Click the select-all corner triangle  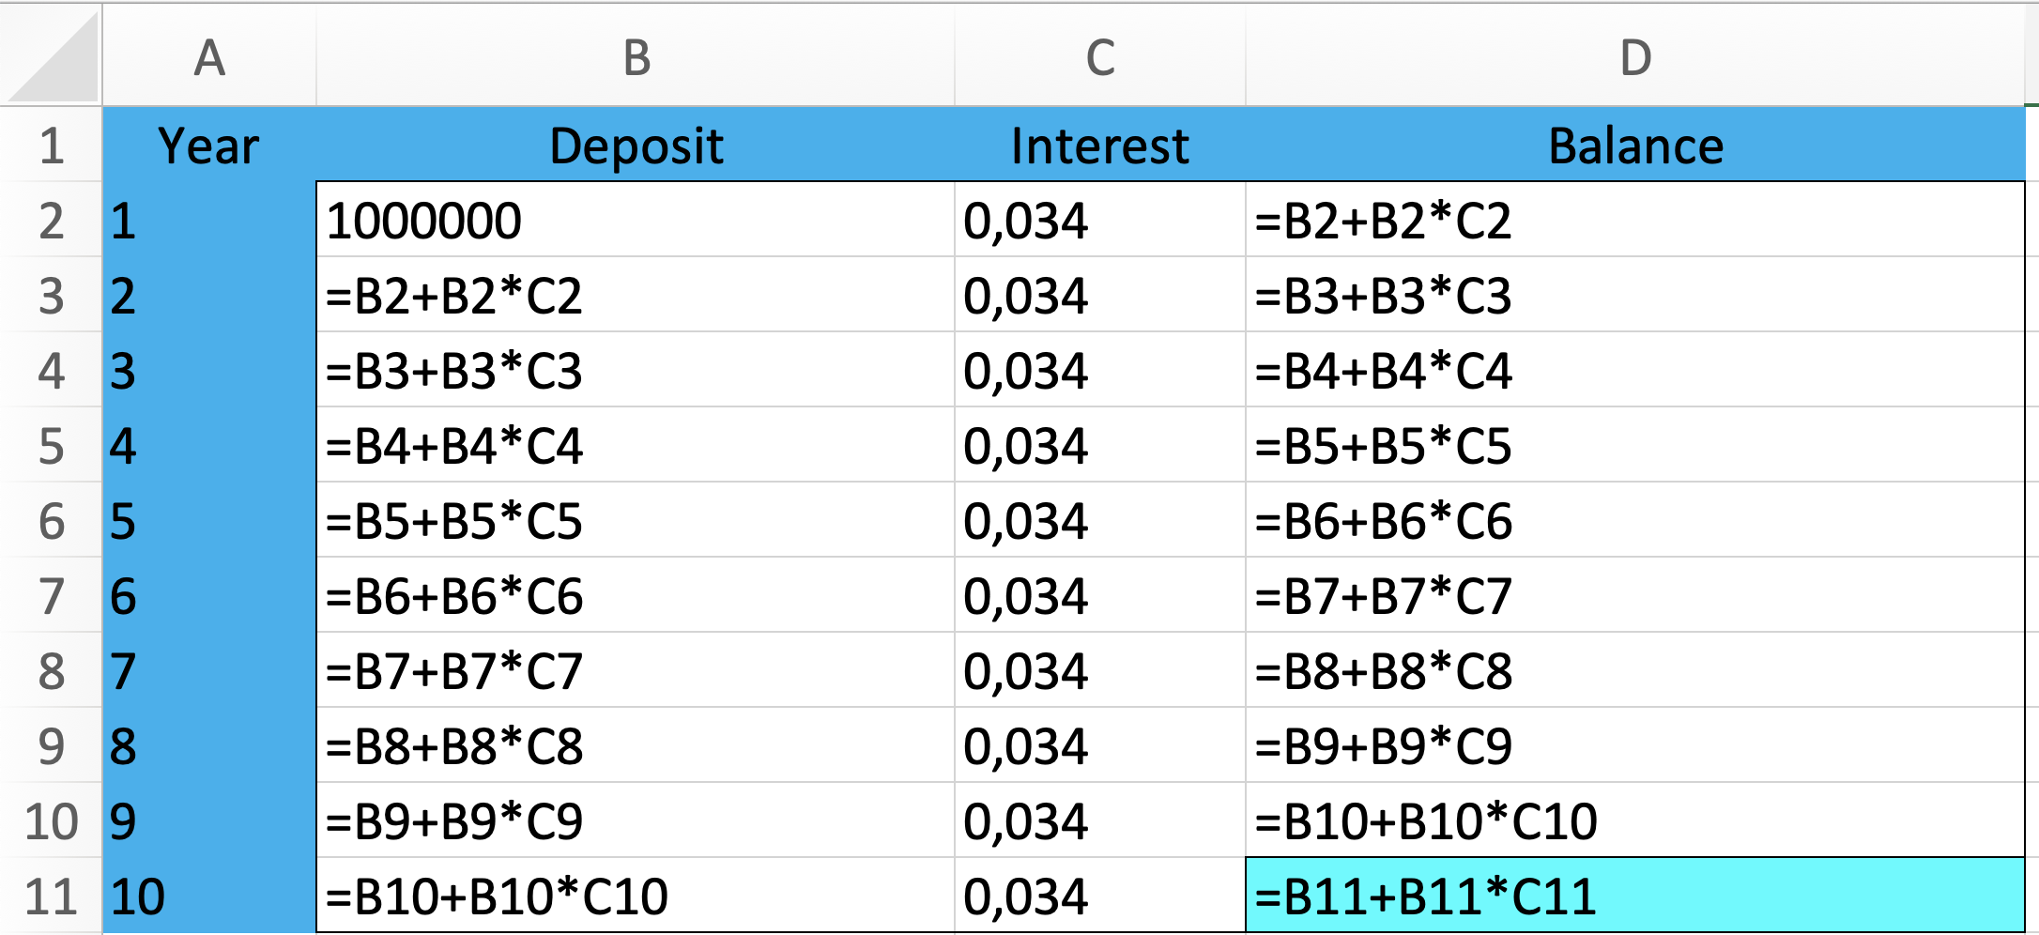pyautogui.click(x=52, y=54)
